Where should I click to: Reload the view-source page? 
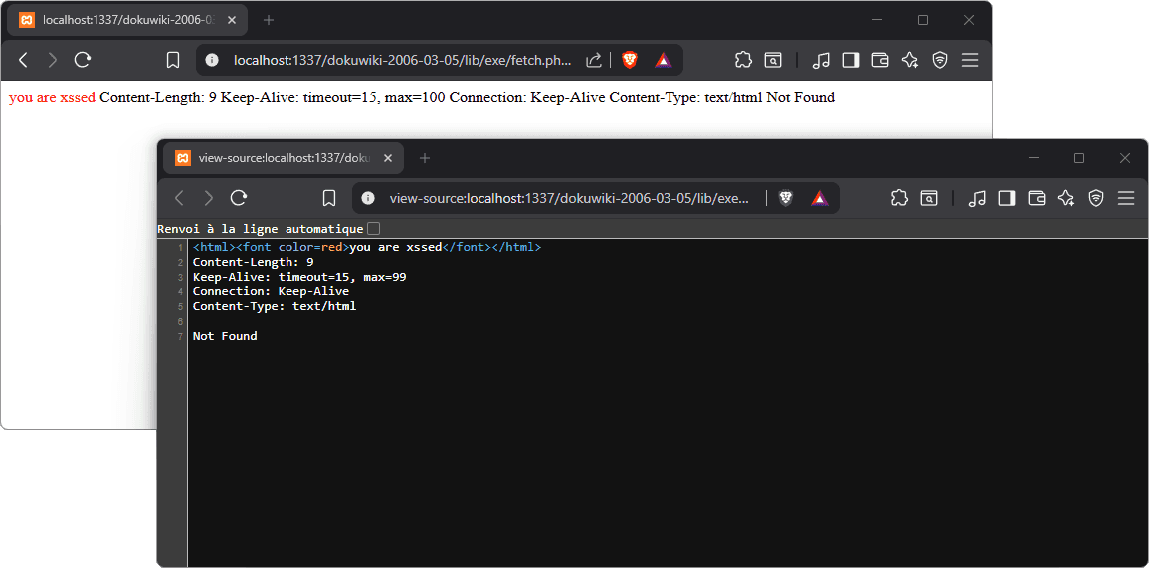(x=239, y=198)
